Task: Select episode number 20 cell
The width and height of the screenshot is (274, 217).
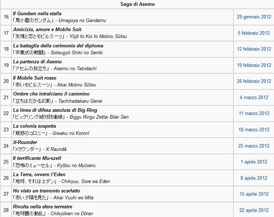Action: 6,81
